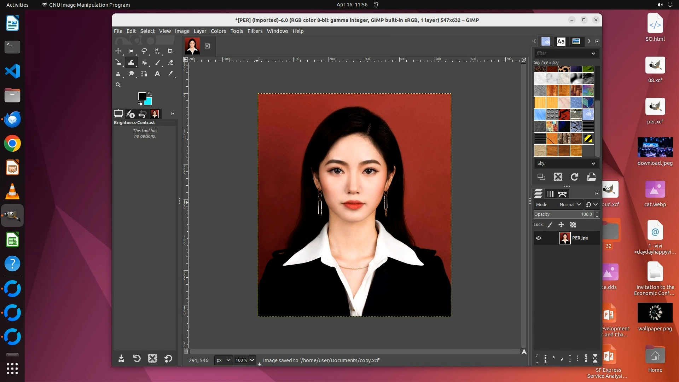Select the Color Picker eyedropper tool
This screenshot has width=679, height=382.
pyautogui.click(x=170, y=74)
